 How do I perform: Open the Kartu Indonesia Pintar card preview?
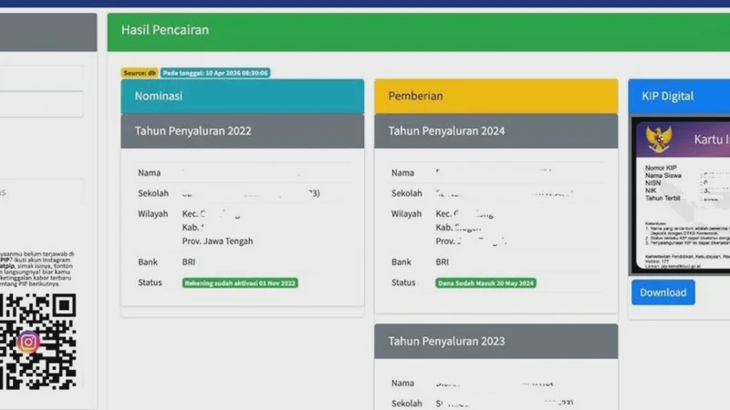coord(681,195)
